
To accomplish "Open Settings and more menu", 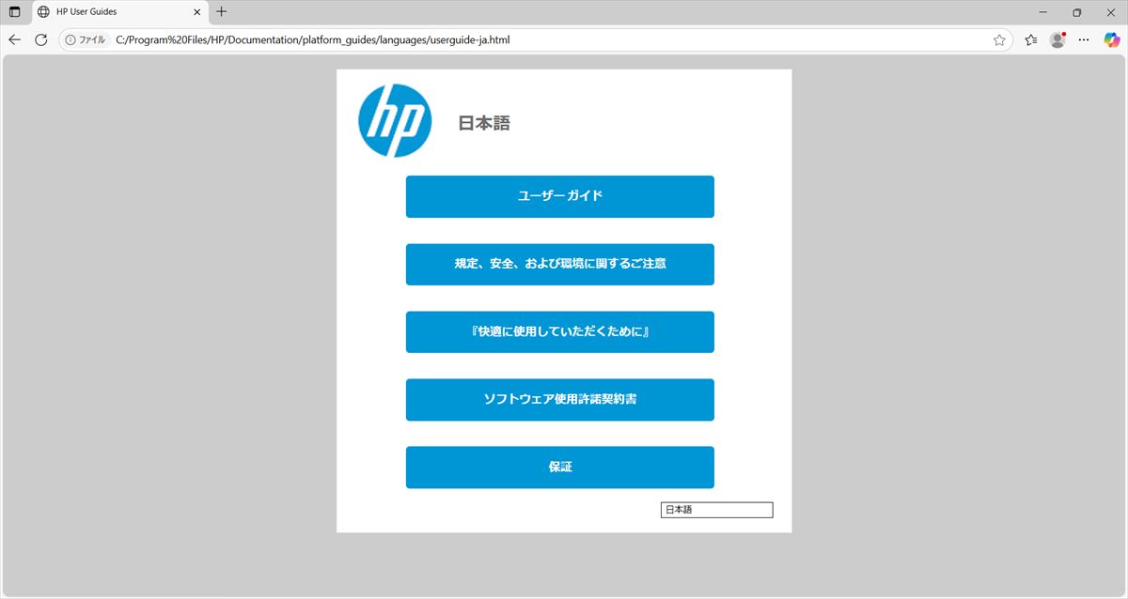I will (x=1084, y=40).
